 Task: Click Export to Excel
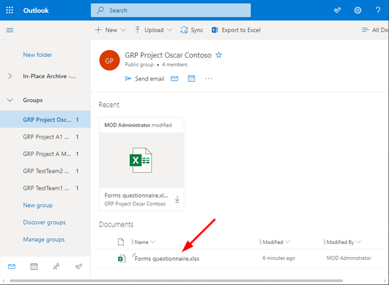point(236,30)
